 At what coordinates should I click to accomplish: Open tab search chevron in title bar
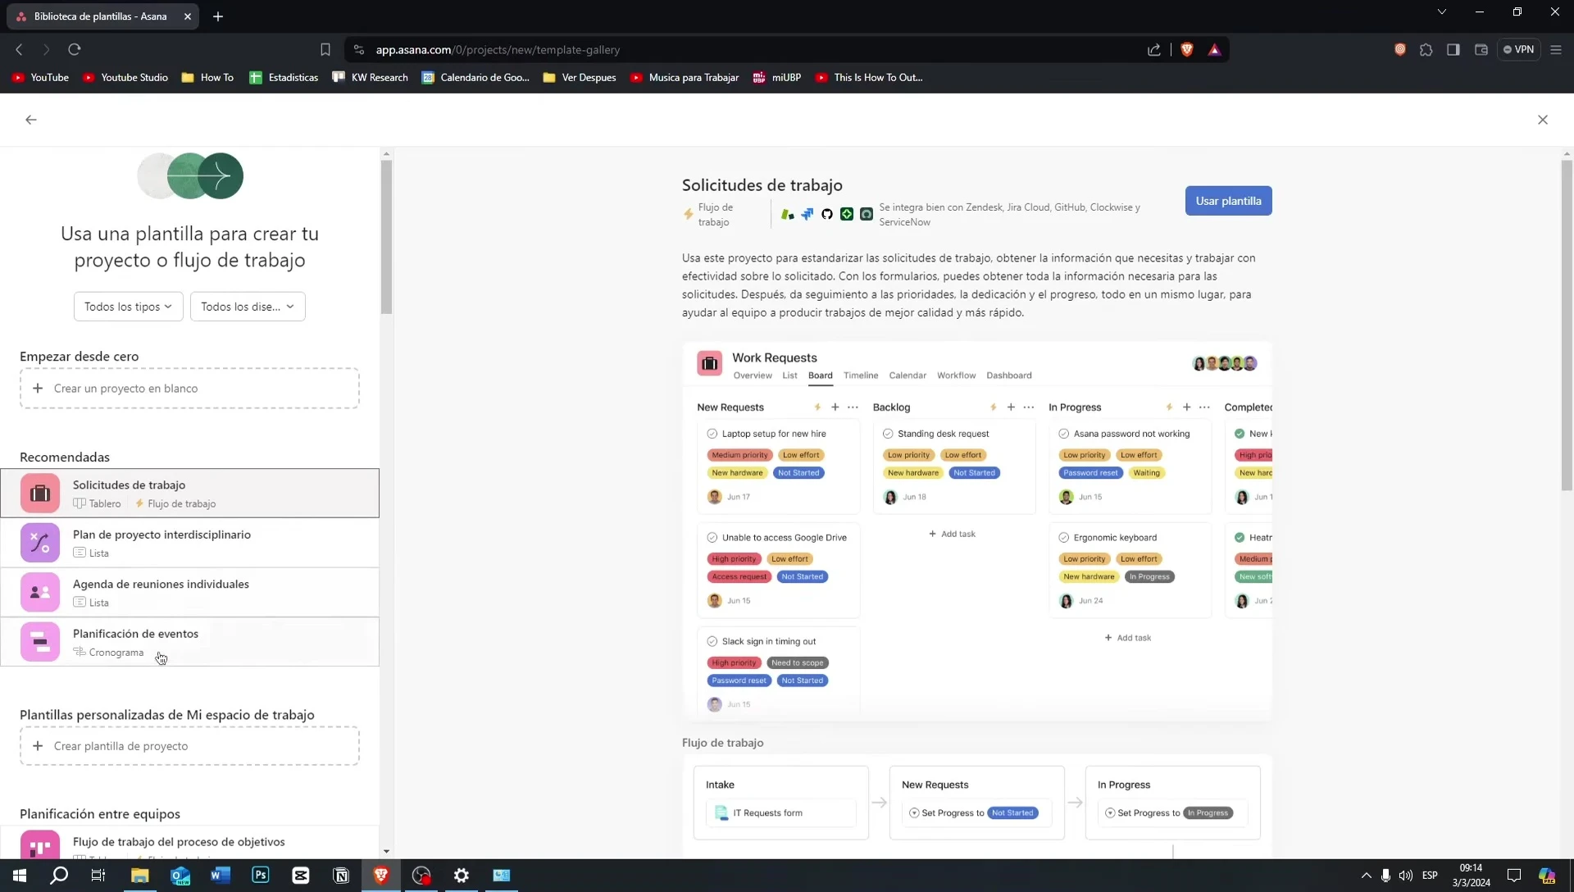point(1442,12)
